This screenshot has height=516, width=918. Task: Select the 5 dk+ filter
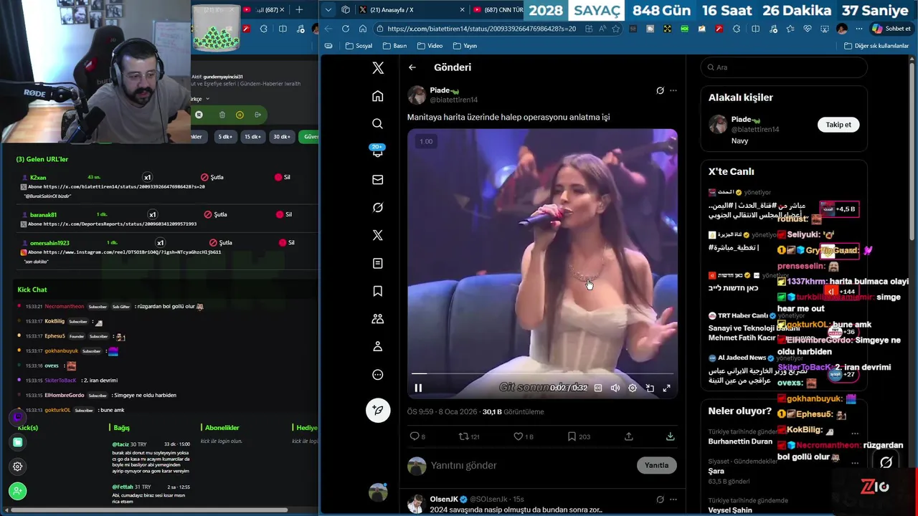[225, 137]
